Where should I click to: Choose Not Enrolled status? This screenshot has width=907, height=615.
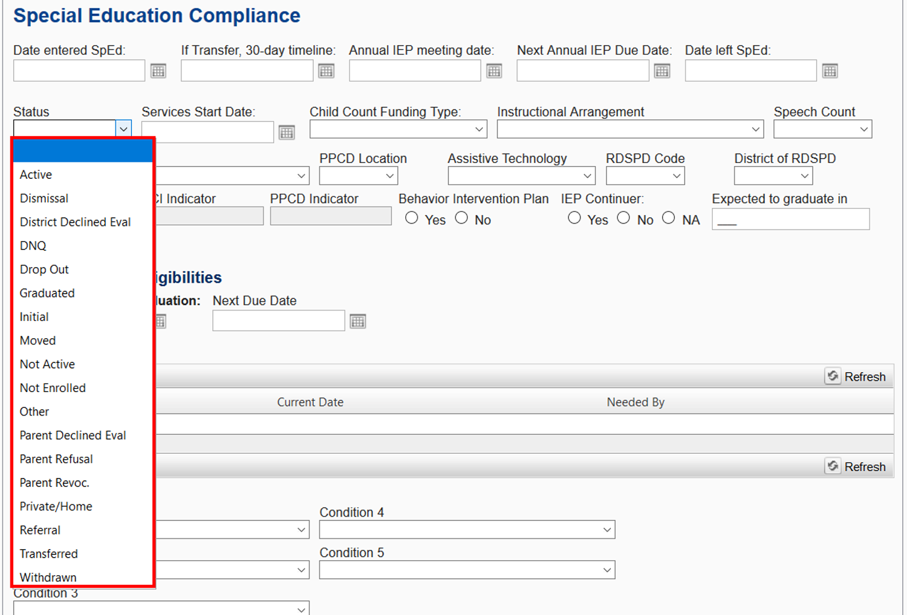(x=83, y=388)
